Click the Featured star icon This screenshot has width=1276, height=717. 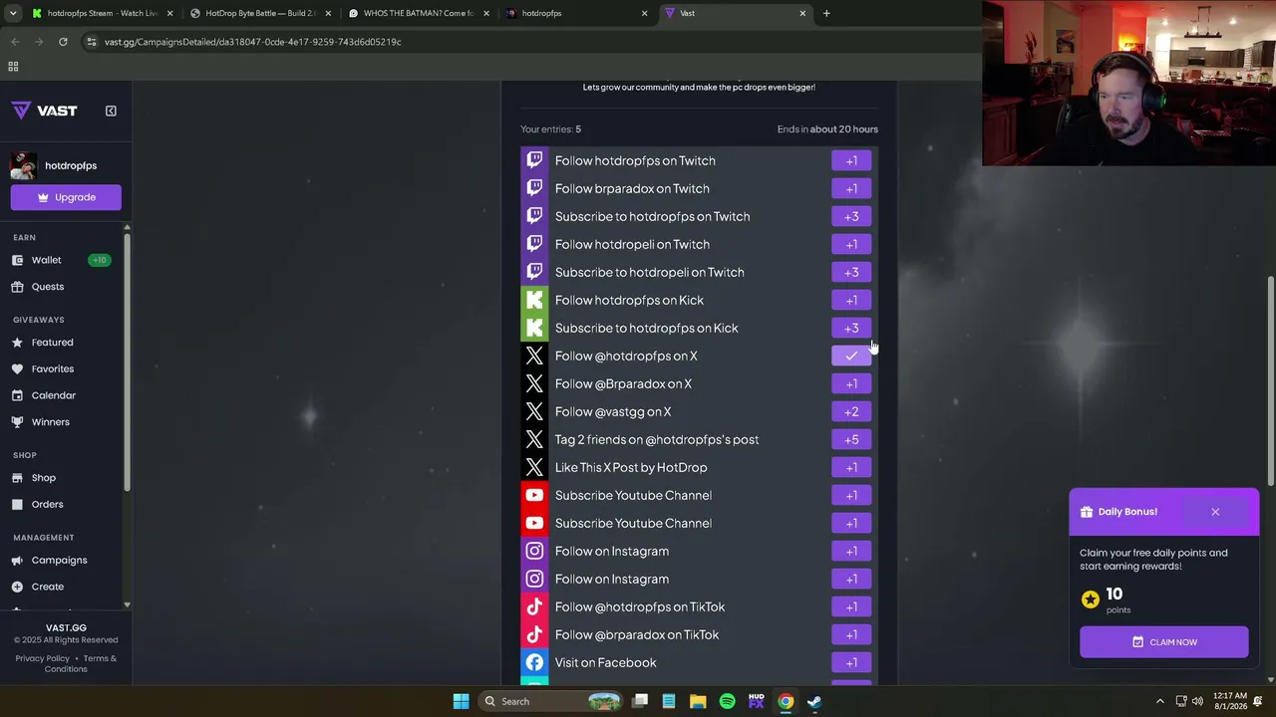click(x=17, y=343)
